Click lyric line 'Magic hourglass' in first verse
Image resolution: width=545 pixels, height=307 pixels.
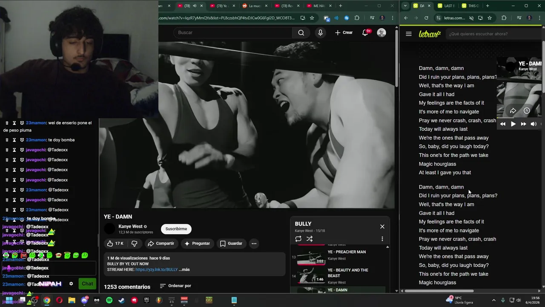coord(437,164)
